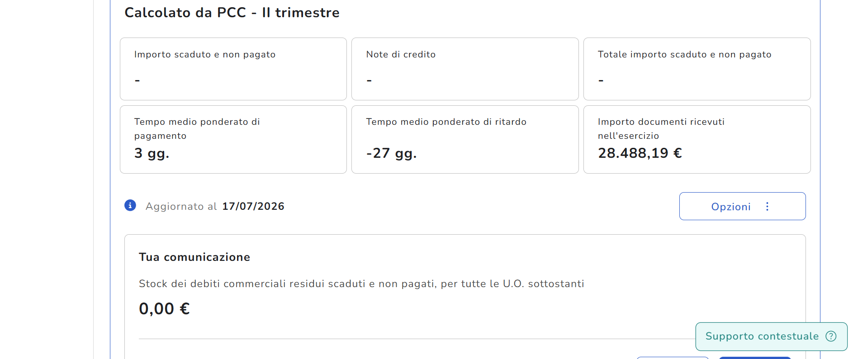
Task: Click the Tempo medio ponderato di ritardo label
Action: (x=446, y=122)
